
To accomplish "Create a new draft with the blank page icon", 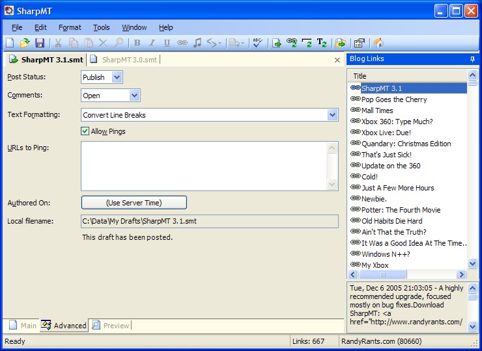I will [10, 43].
